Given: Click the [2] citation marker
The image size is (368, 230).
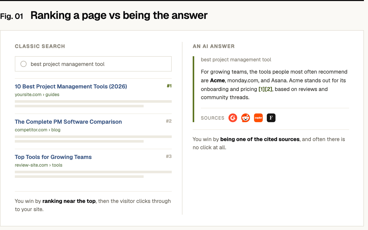Looking at the screenshot, I should 269,89.
